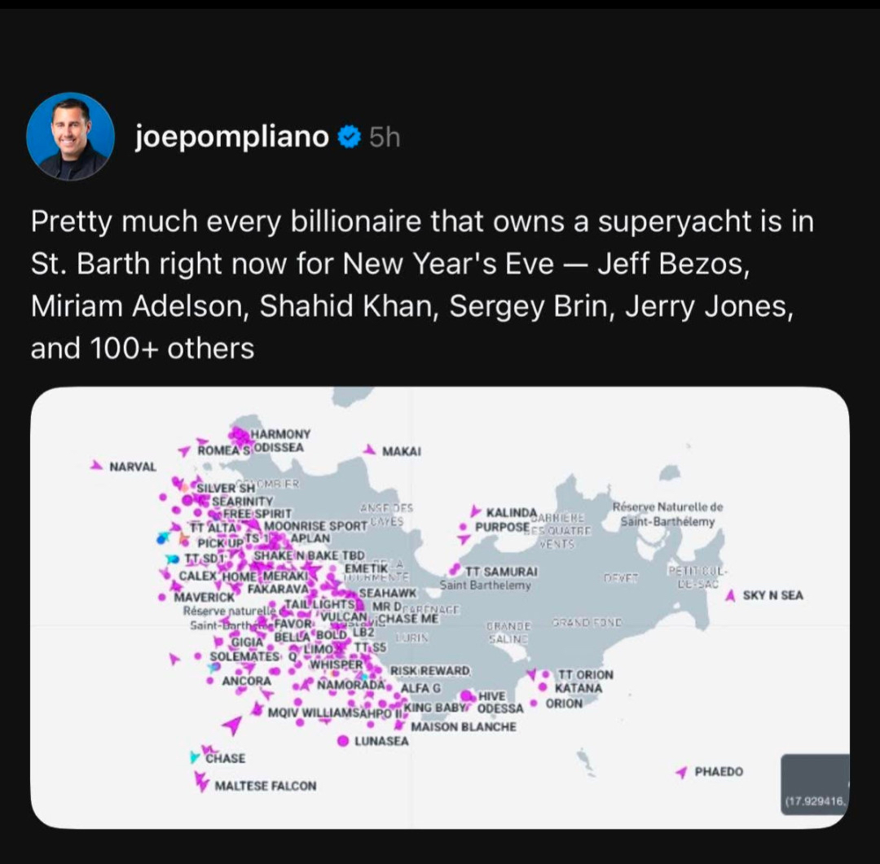Click the SKY N SEA vessel arrow
This screenshot has height=864, width=880.
pyautogui.click(x=731, y=595)
